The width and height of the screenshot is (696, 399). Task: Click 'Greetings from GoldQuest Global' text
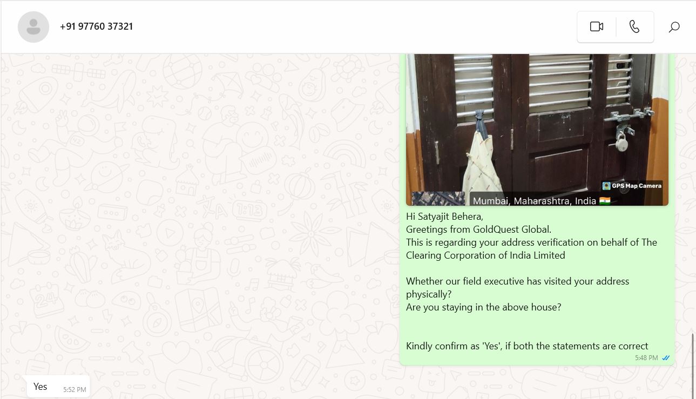(478, 229)
